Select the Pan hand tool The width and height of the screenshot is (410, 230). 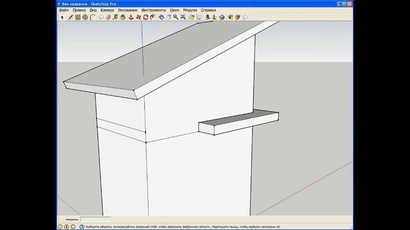coord(168,17)
